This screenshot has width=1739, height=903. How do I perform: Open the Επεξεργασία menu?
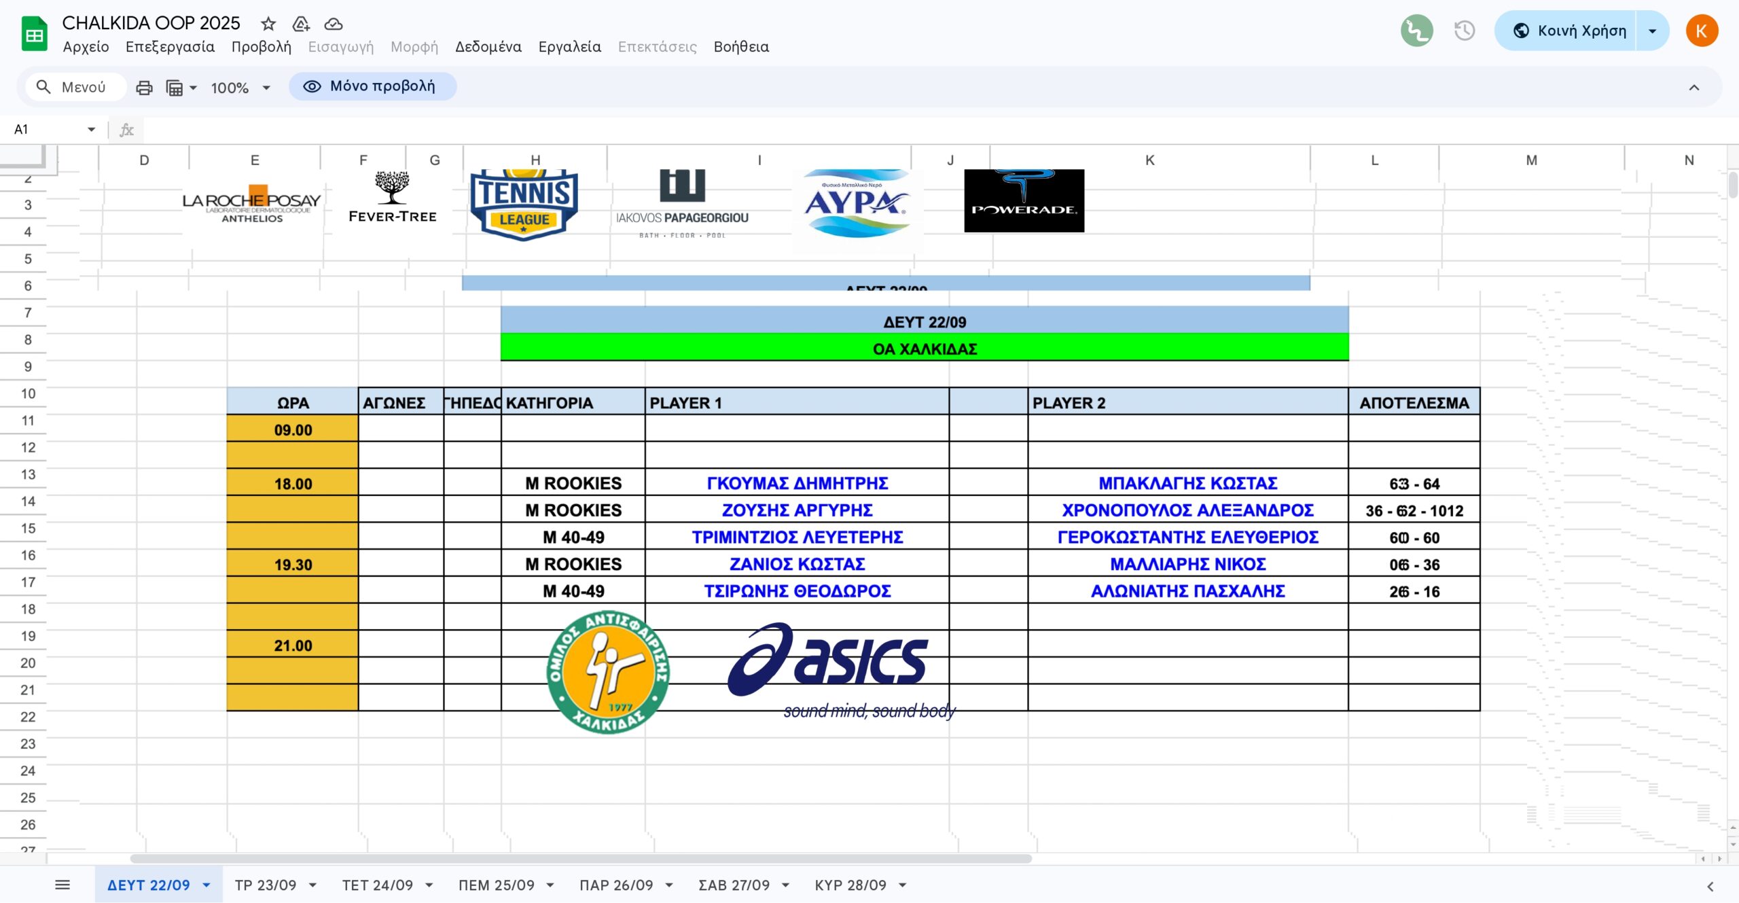tap(170, 47)
